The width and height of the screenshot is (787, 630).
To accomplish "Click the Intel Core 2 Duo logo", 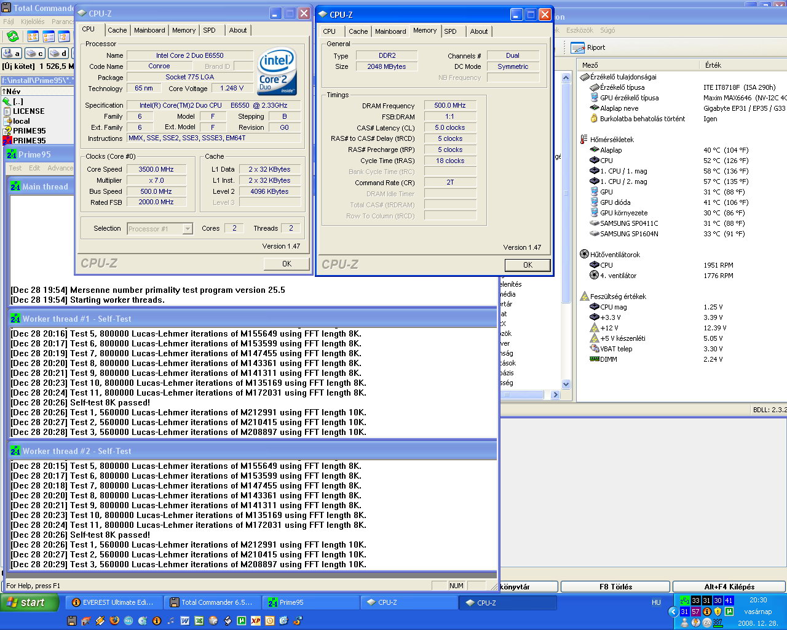I will 277,71.
